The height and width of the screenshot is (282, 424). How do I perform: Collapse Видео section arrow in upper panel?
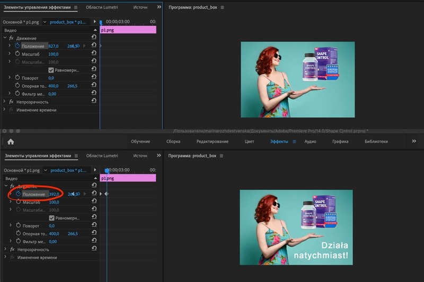click(95, 30)
